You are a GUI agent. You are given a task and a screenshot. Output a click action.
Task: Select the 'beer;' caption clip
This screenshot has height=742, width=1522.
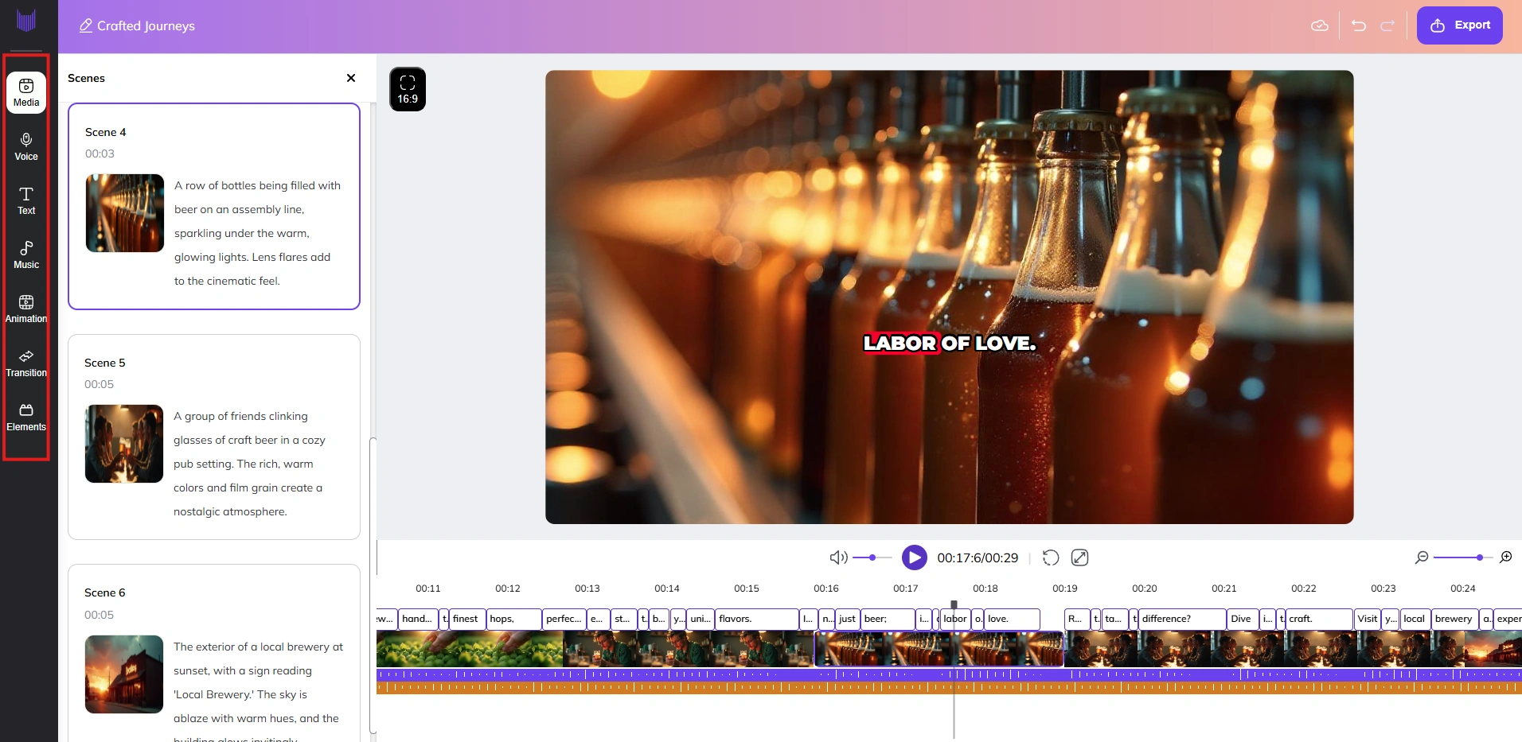(x=888, y=619)
